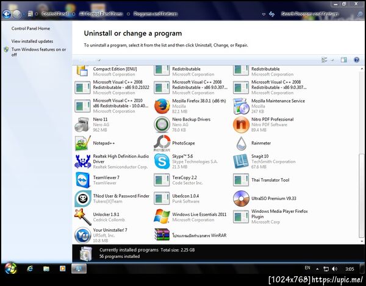Select the Mozilla Maintenance Service icon
Image resolution: width=366 pixels, height=286 pixels.
coord(241,106)
